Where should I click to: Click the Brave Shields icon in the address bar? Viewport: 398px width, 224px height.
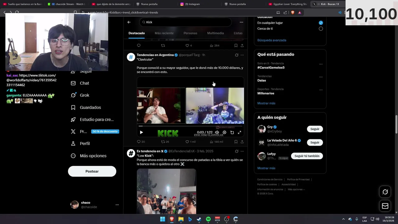click(x=293, y=12)
